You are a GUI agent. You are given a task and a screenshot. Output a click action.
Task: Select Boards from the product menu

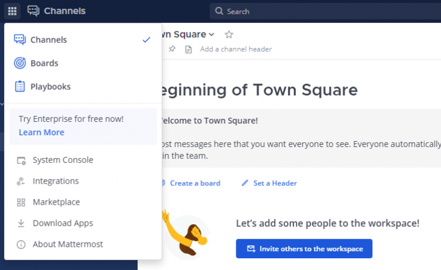click(45, 63)
